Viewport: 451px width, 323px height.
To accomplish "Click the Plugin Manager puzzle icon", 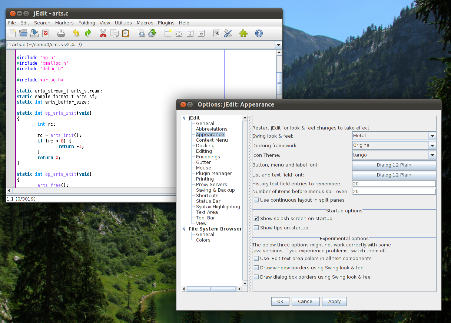I will pos(243,33).
